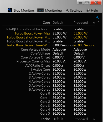
Task: Select proposed Core 5 ratio value
Action: 80,114
